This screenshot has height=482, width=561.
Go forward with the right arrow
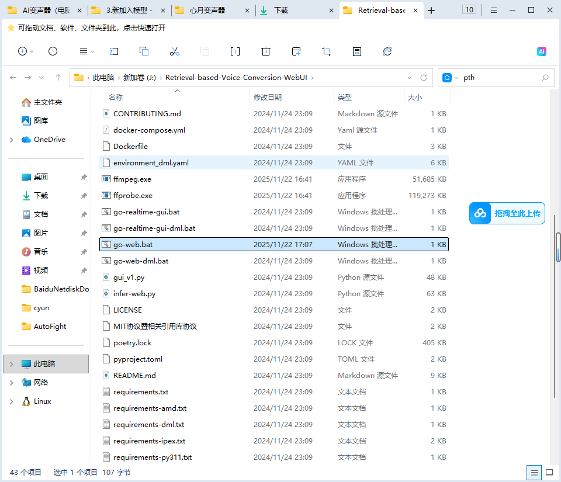[27, 78]
